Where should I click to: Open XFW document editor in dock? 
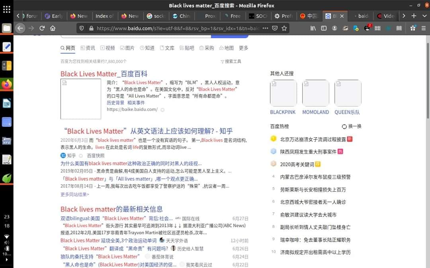coord(7,160)
